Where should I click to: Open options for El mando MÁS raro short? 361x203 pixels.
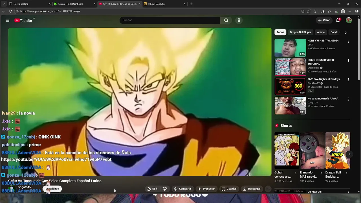[x=321, y=174]
